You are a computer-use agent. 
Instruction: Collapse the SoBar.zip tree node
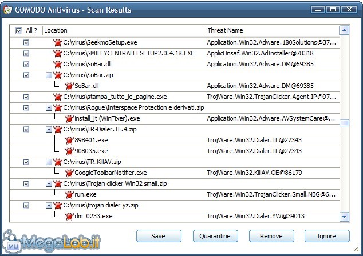49,75
